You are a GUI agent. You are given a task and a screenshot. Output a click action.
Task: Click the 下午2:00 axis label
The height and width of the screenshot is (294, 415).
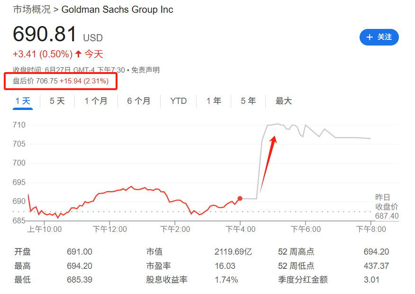pos(175,229)
